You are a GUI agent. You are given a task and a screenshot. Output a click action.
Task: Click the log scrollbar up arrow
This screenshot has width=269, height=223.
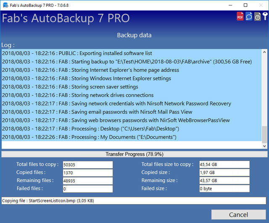click(264, 52)
